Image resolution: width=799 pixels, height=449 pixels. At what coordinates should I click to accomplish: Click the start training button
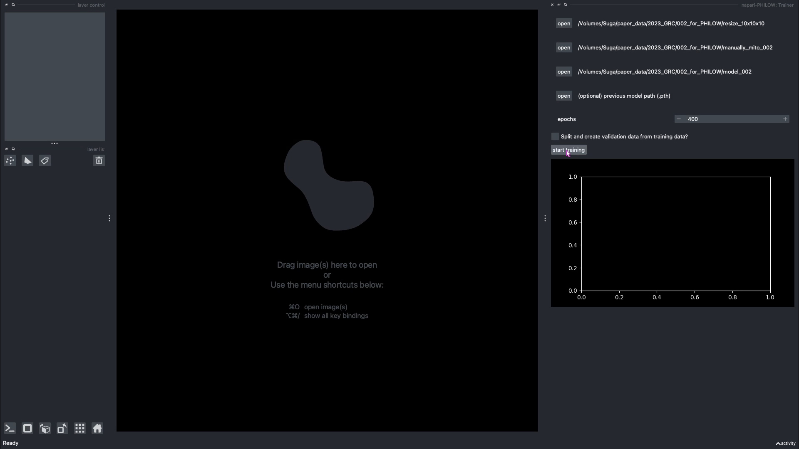pyautogui.click(x=569, y=150)
